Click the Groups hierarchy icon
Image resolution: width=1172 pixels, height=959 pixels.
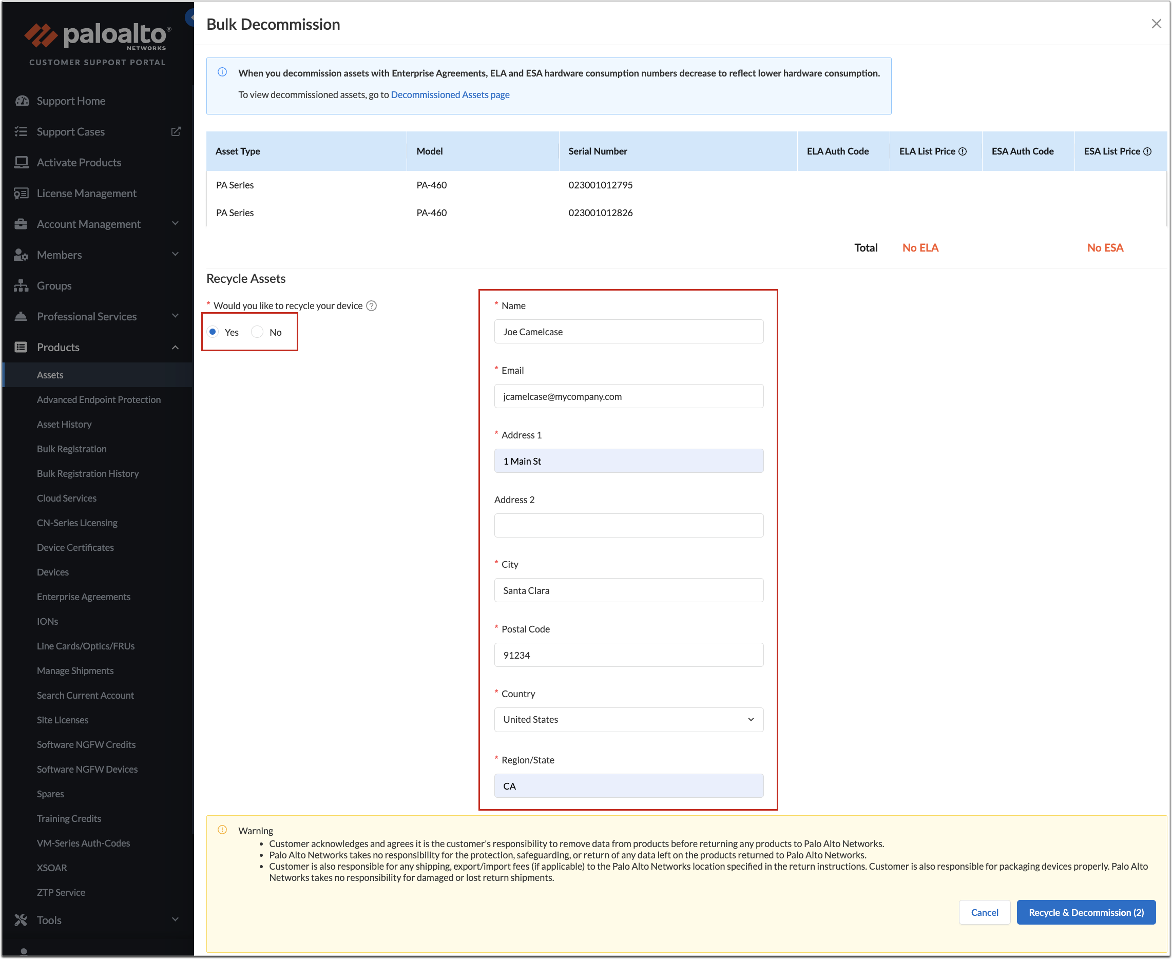pyautogui.click(x=22, y=285)
